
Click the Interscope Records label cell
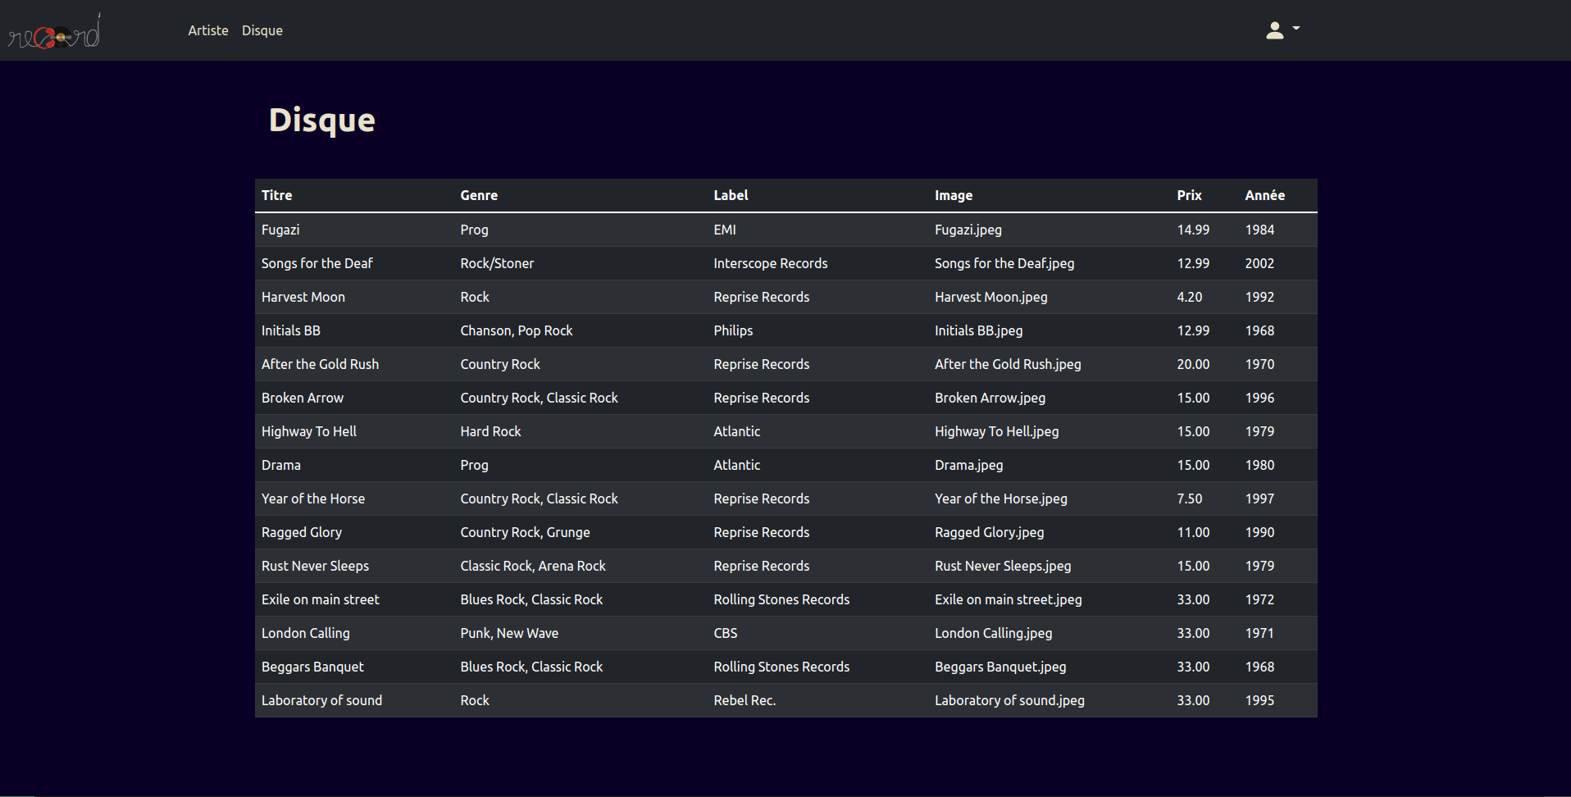(x=771, y=263)
